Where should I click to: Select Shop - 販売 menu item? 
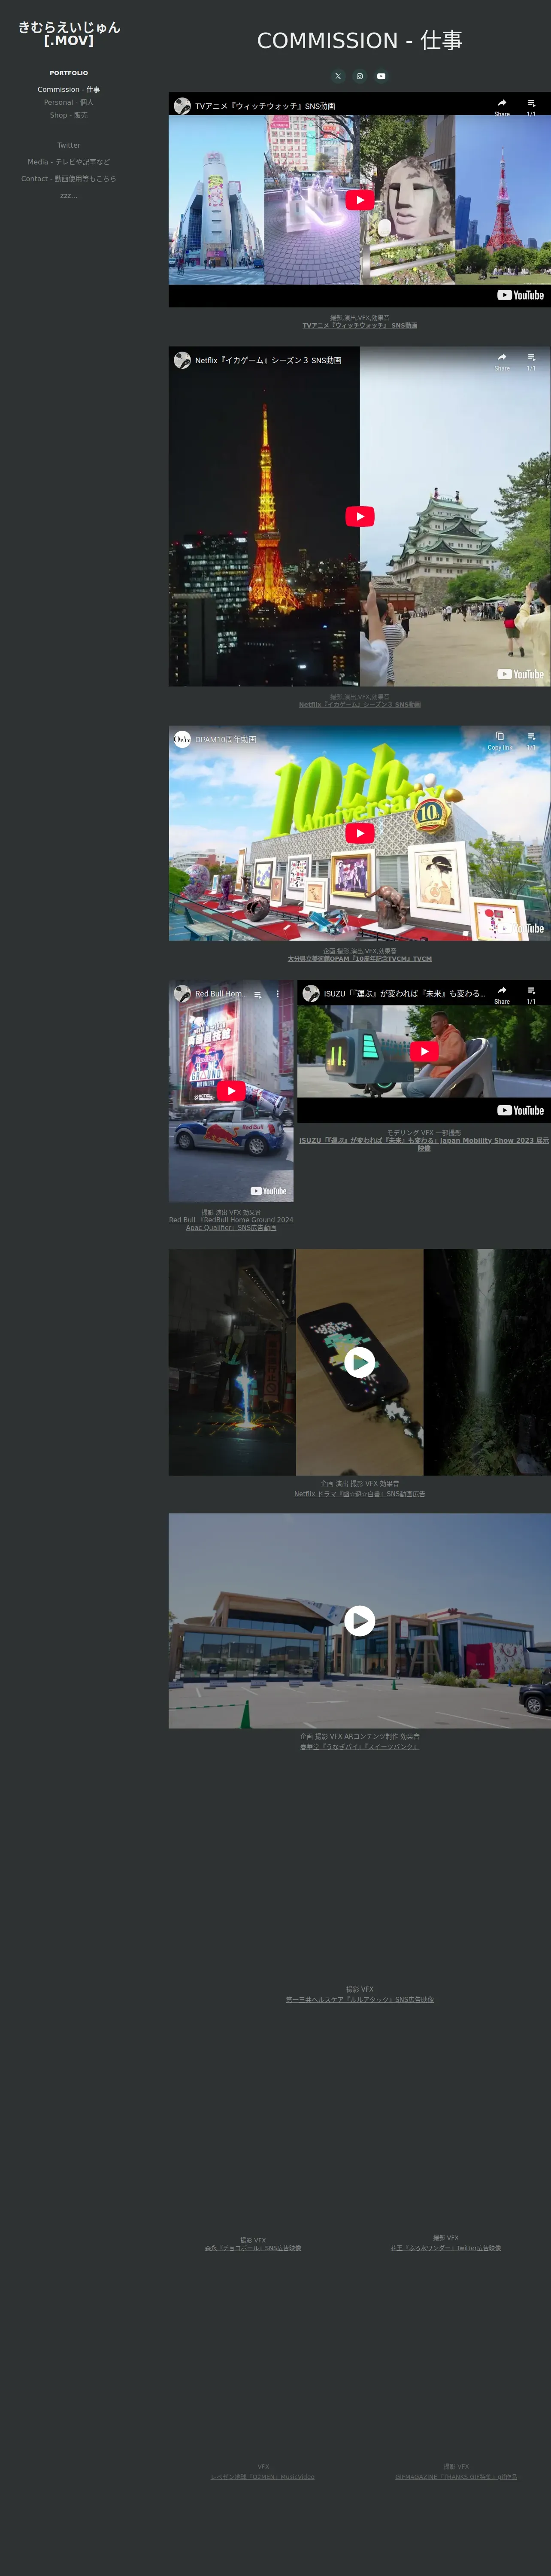coord(69,115)
